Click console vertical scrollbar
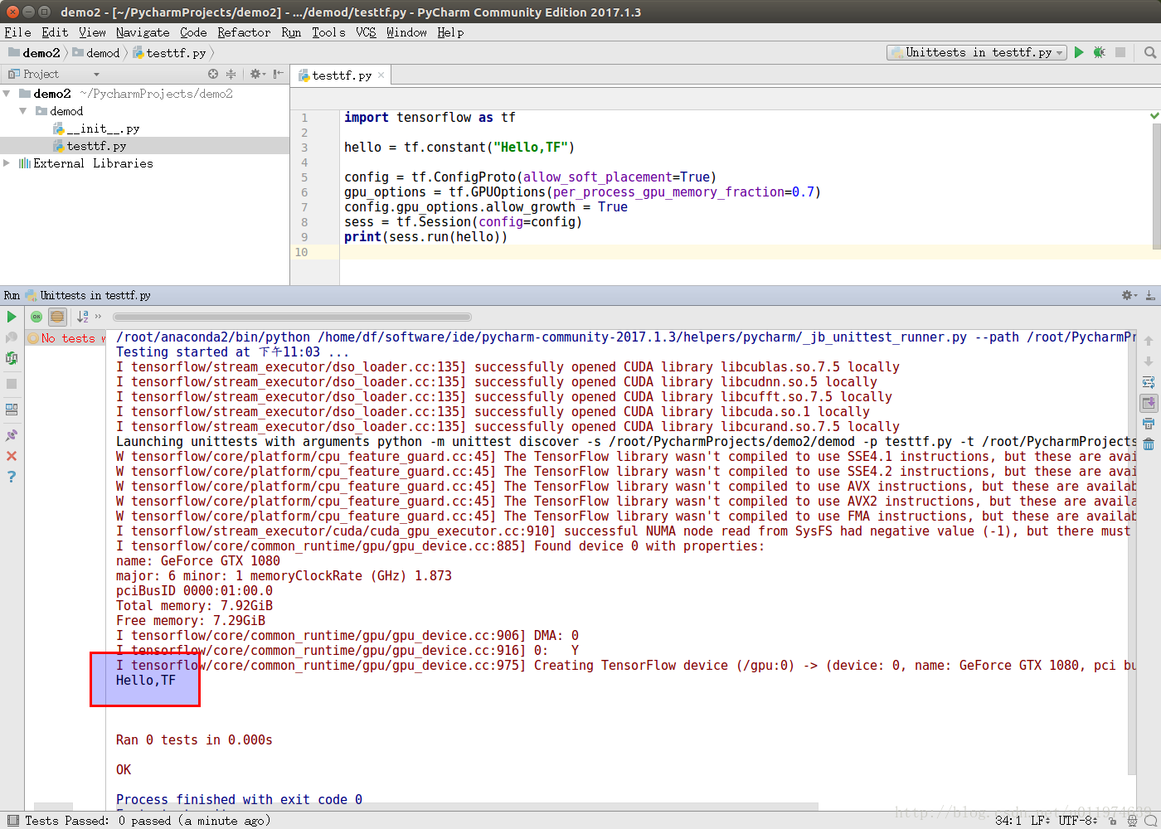1161x829 pixels. (1132, 551)
